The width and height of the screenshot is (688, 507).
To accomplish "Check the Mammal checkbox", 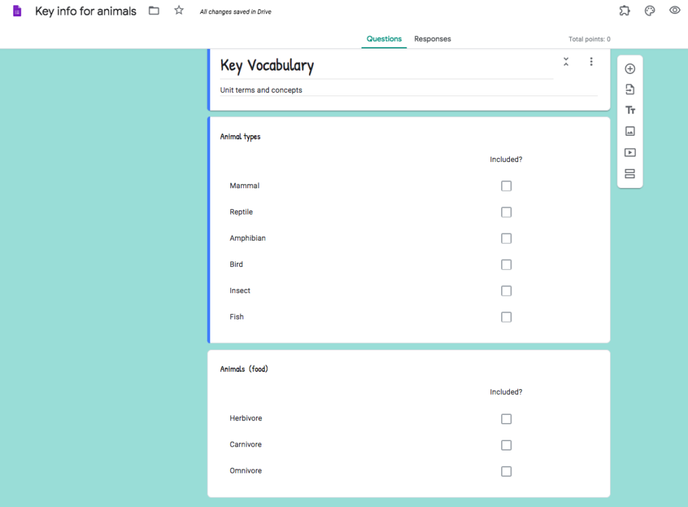I will [506, 186].
